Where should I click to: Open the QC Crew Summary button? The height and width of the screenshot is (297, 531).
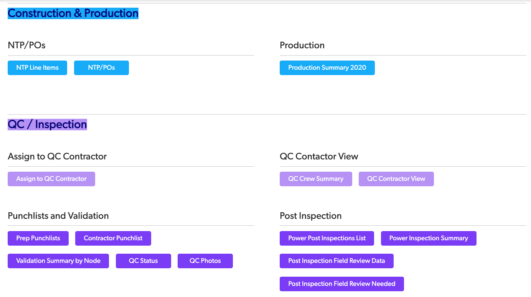pos(316,179)
